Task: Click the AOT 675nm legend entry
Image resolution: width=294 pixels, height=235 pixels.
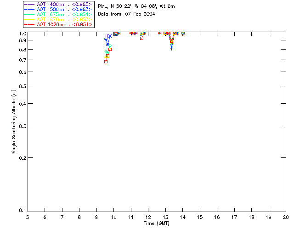Action: point(58,14)
